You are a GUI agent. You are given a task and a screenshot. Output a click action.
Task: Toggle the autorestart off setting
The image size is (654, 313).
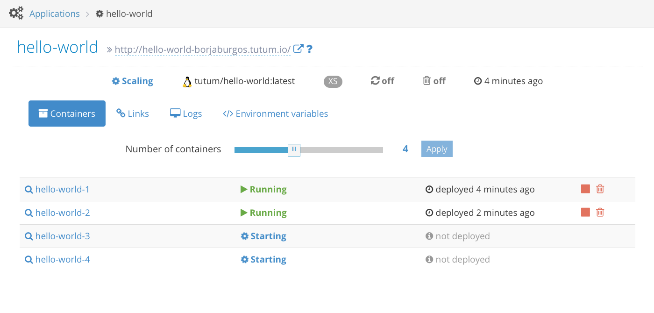pos(382,81)
